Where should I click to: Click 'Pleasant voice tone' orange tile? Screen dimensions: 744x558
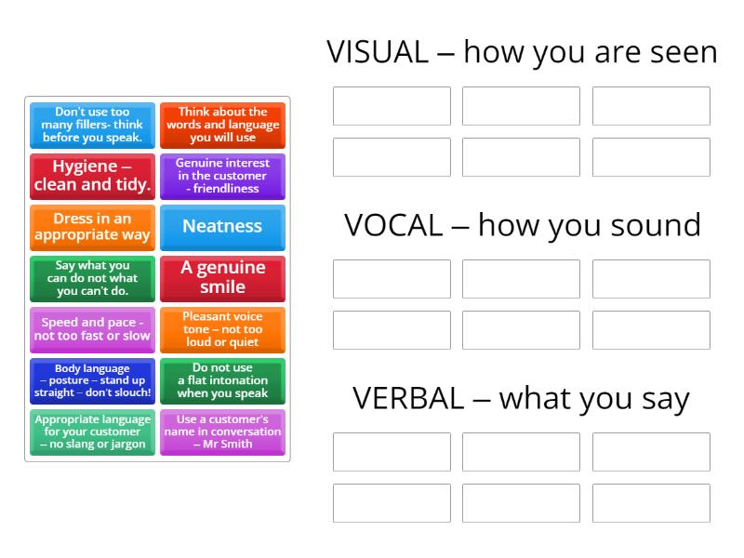click(x=222, y=330)
